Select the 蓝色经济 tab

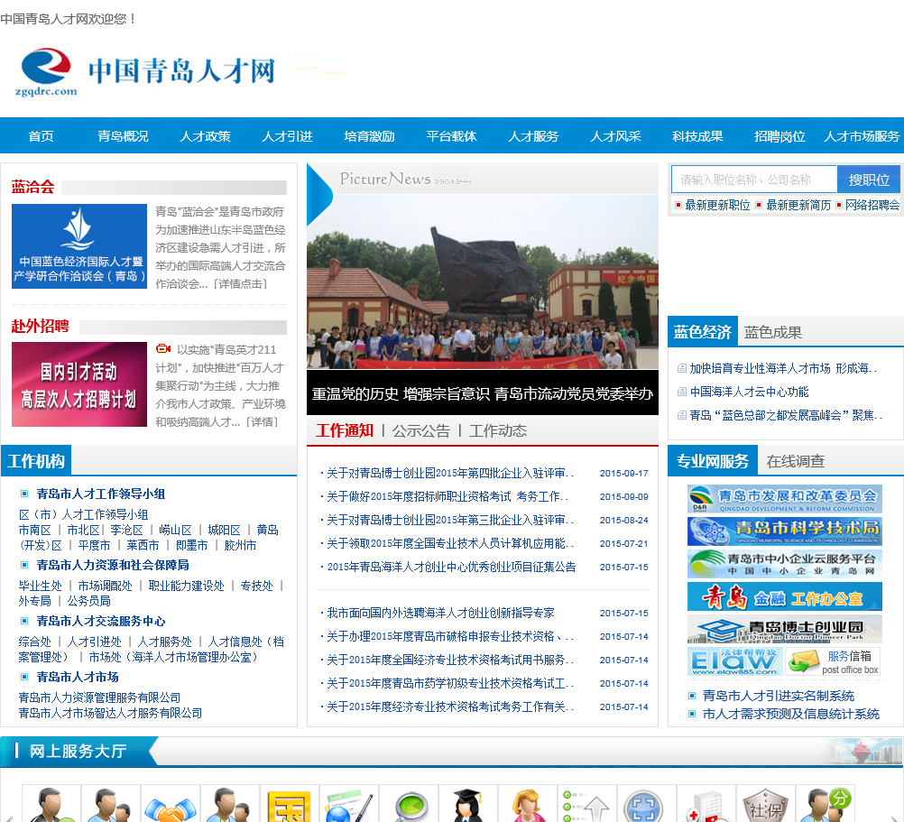[x=703, y=332]
